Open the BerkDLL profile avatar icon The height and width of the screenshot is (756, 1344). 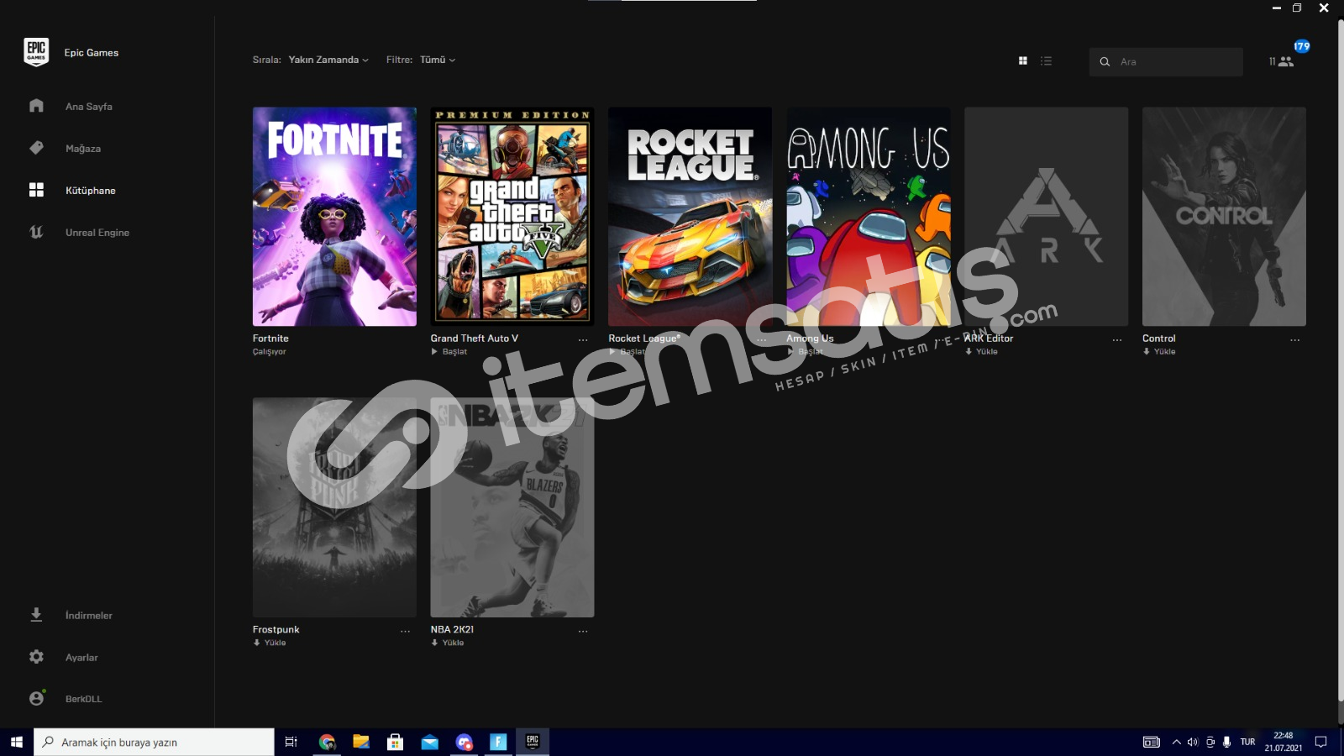[36, 698]
